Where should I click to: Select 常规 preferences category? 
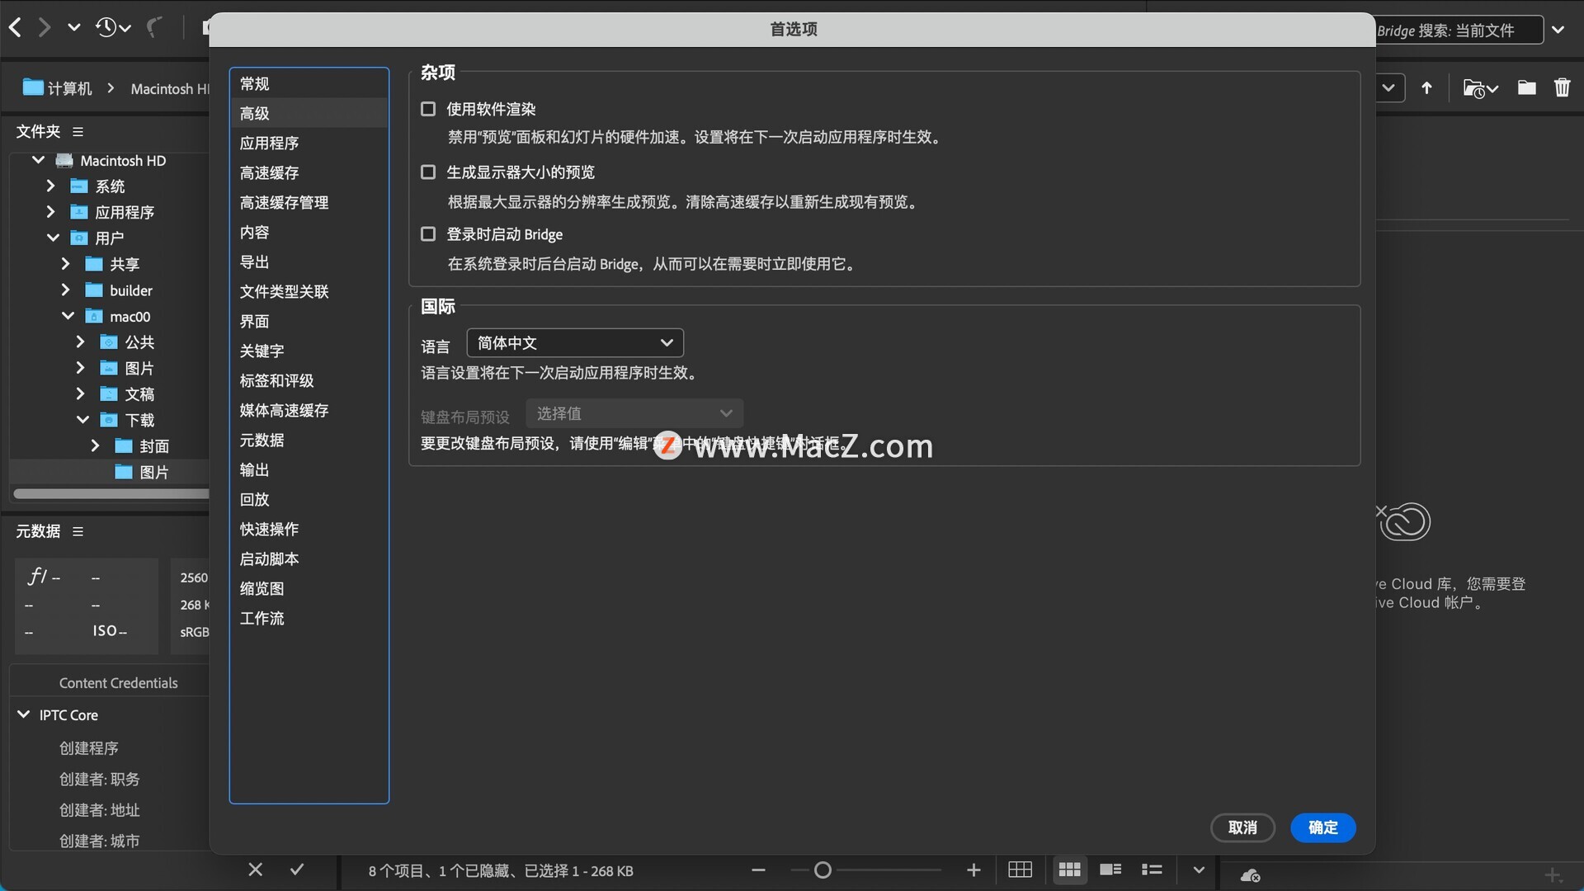click(x=309, y=83)
